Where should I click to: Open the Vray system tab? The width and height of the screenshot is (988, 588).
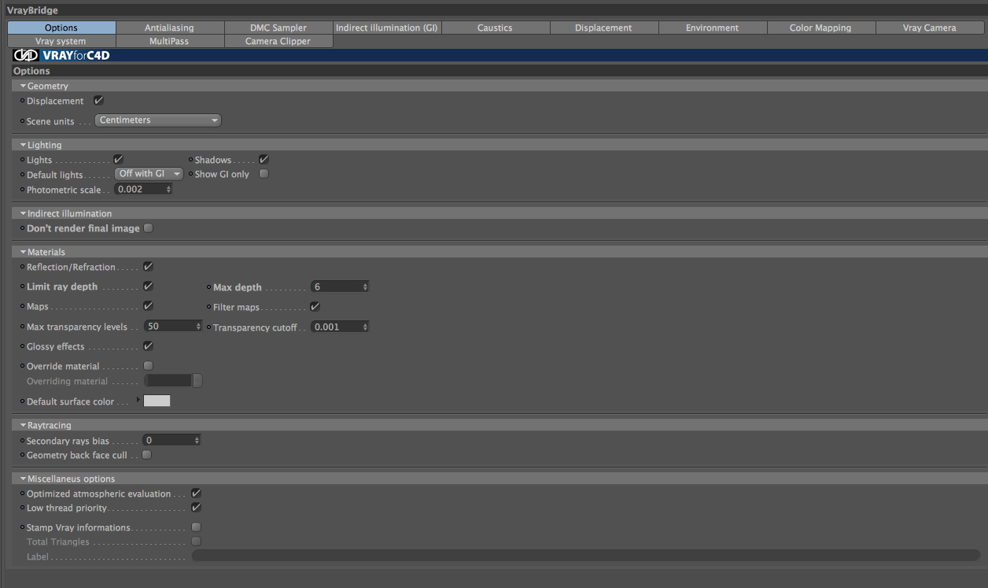pyautogui.click(x=61, y=41)
